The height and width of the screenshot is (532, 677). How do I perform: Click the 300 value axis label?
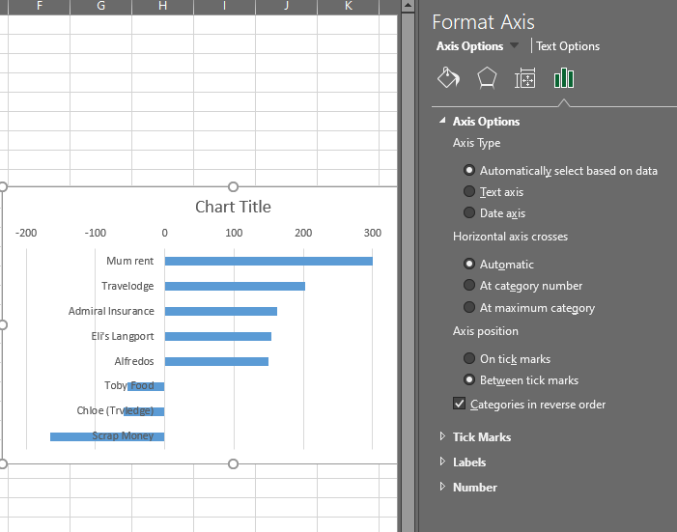coord(372,233)
